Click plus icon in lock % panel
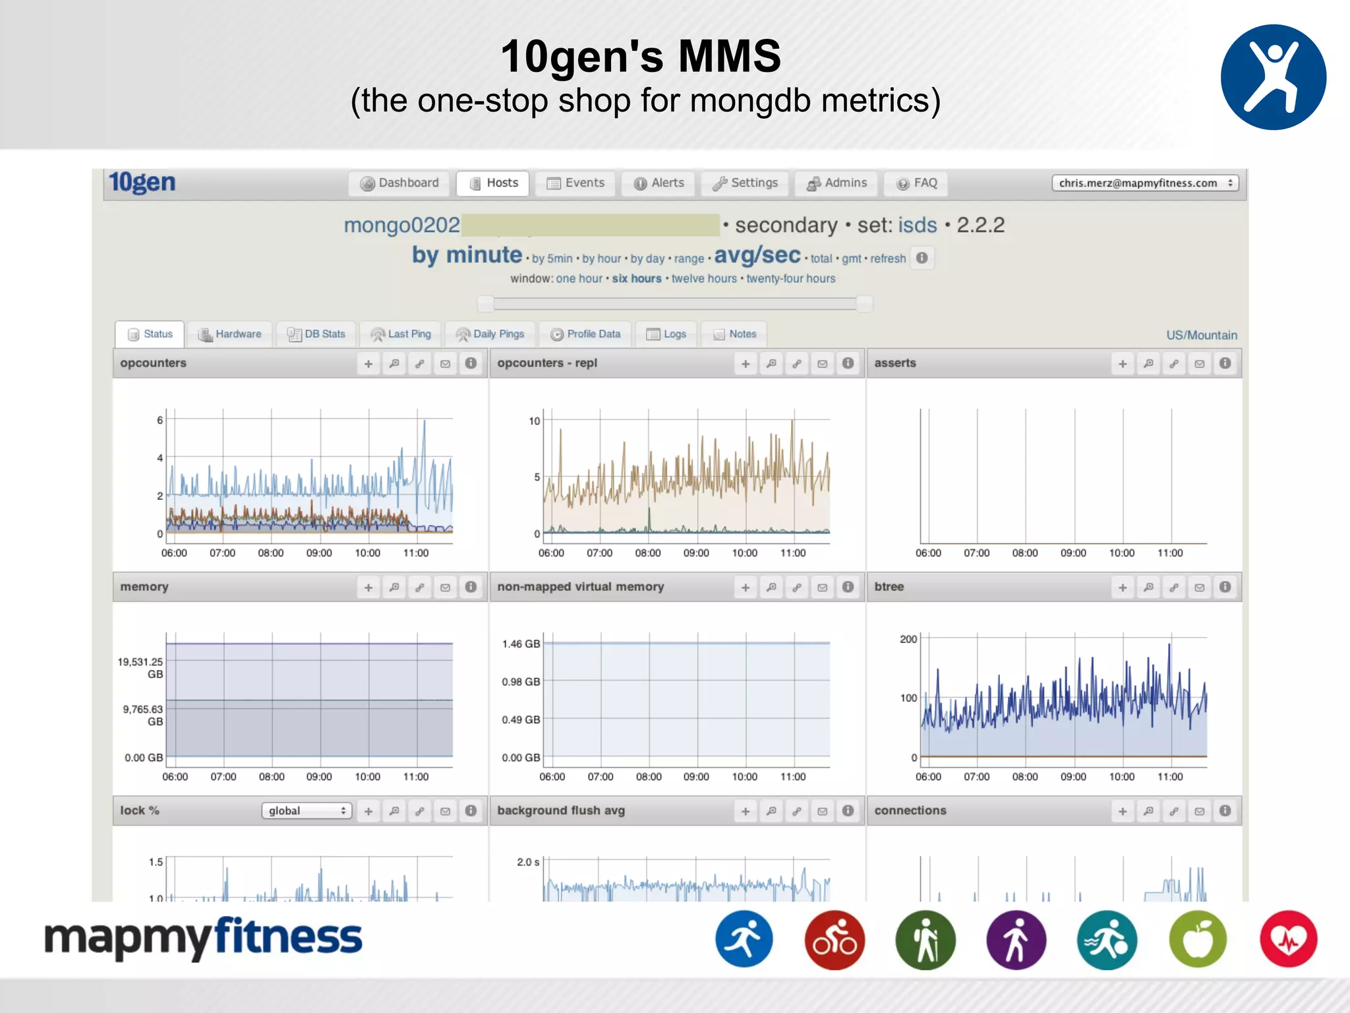1350x1013 pixels. pyautogui.click(x=368, y=811)
